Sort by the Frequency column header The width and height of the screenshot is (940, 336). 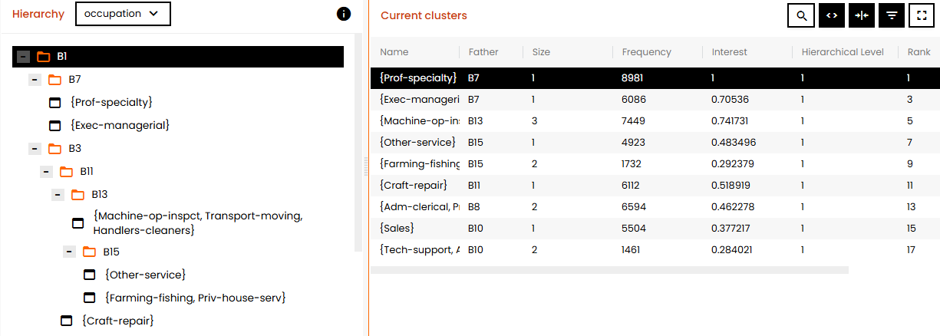click(647, 52)
